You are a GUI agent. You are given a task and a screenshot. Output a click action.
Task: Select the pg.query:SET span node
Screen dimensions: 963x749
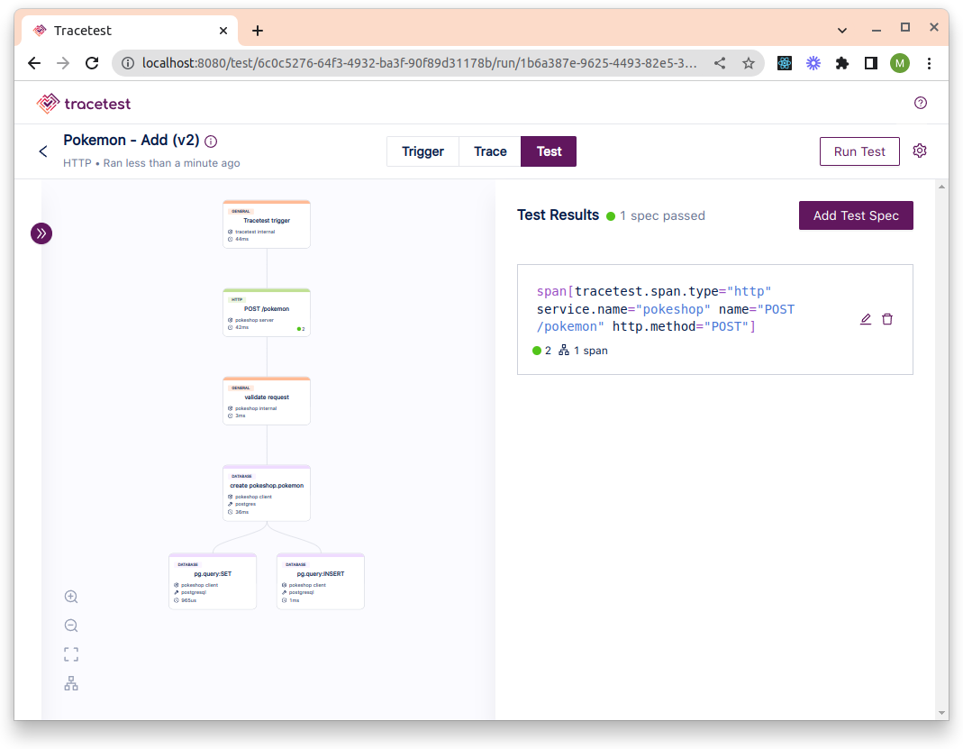pos(213,582)
